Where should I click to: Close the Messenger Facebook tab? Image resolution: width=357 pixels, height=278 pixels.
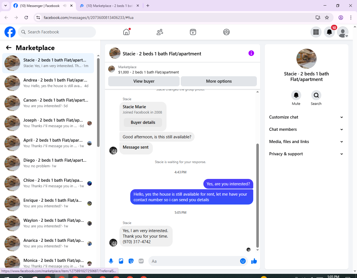point(71,6)
